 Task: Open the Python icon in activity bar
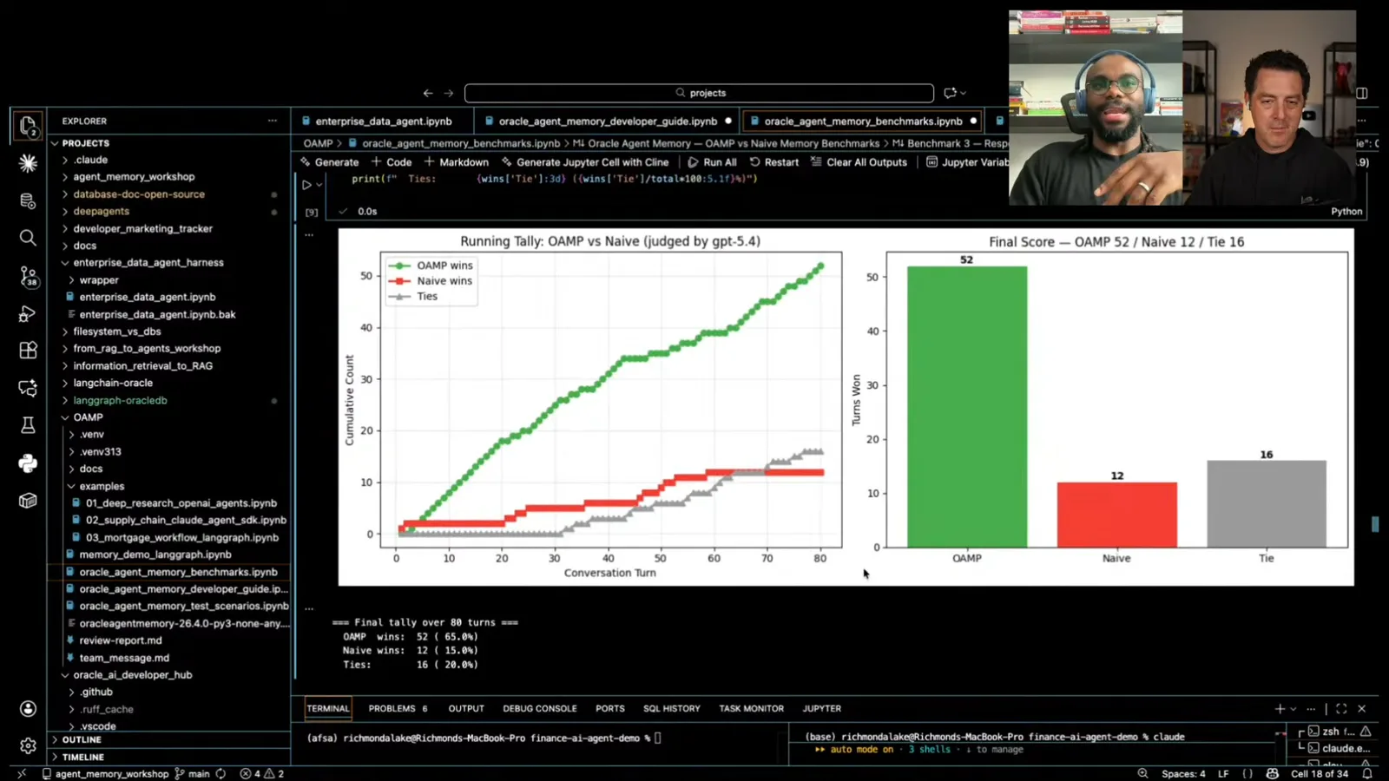pos(28,463)
